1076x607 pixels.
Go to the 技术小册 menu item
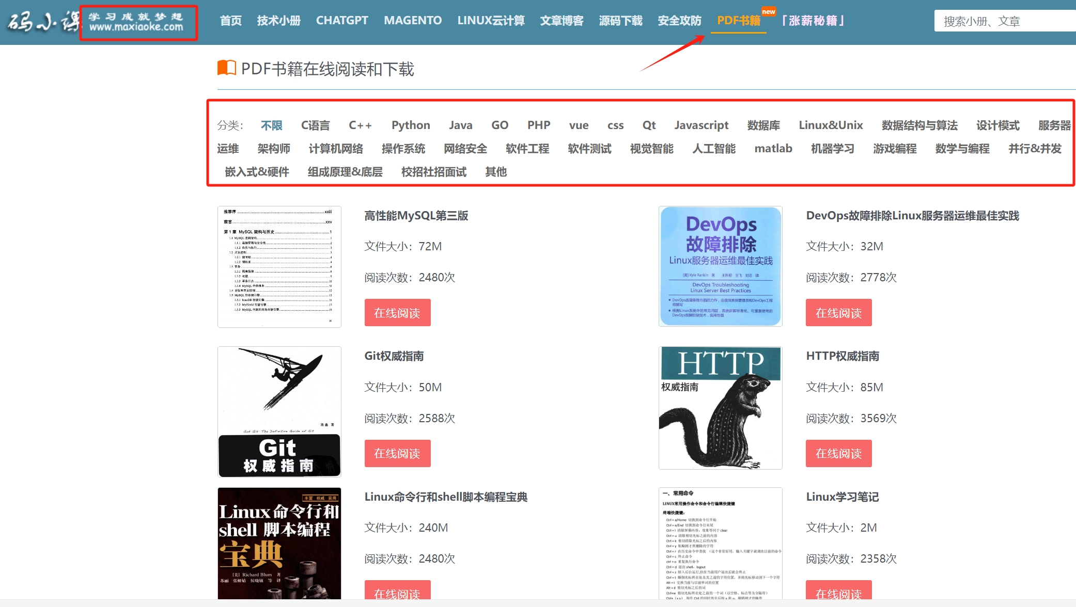tap(278, 21)
